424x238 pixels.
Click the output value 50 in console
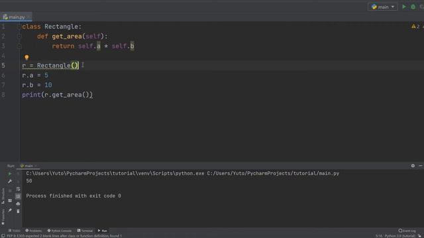(x=29, y=181)
